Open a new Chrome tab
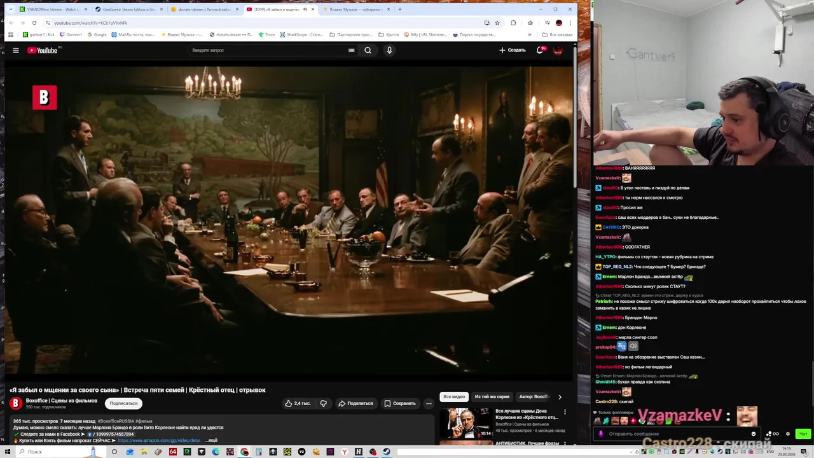This screenshot has width=814, height=458. click(399, 10)
